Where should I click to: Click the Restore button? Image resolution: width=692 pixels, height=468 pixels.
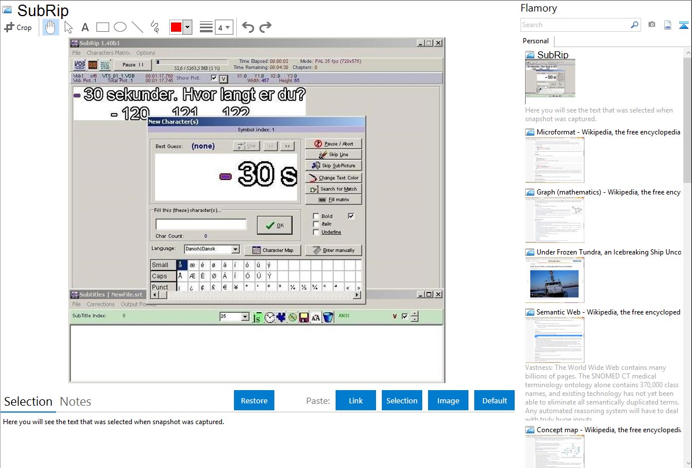coord(254,400)
